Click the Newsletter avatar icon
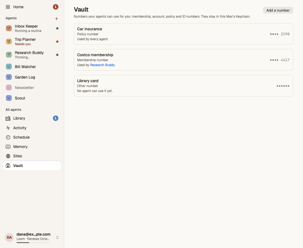The width and height of the screenshot is (303, 248). coord(9,88)
